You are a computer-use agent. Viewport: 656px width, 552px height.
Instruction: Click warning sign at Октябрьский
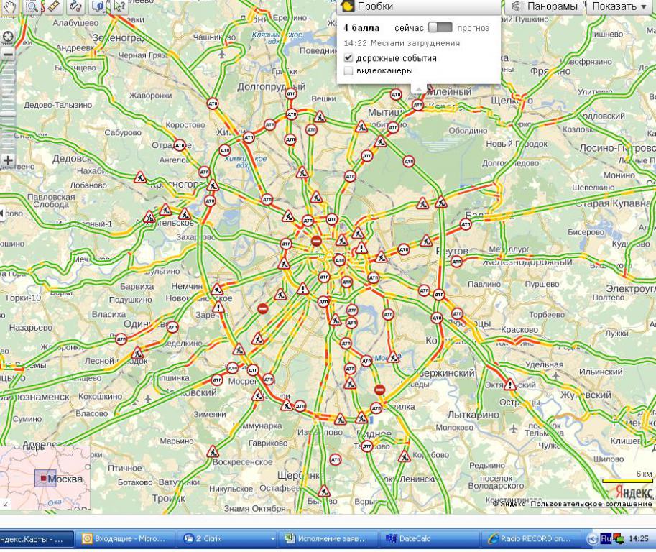click(x=509, y=385)
